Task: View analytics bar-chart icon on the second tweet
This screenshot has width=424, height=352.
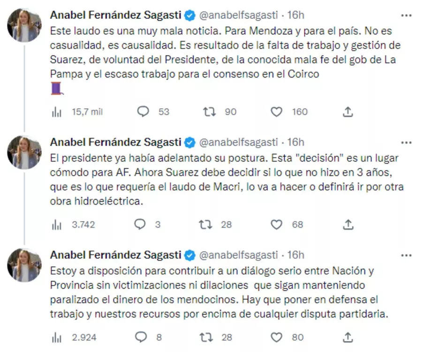Action: click(57, 224)
